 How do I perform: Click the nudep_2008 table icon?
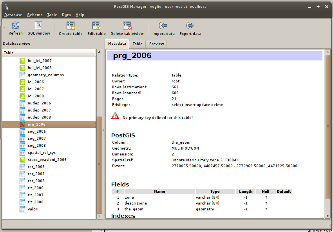(x=22, y=117)
